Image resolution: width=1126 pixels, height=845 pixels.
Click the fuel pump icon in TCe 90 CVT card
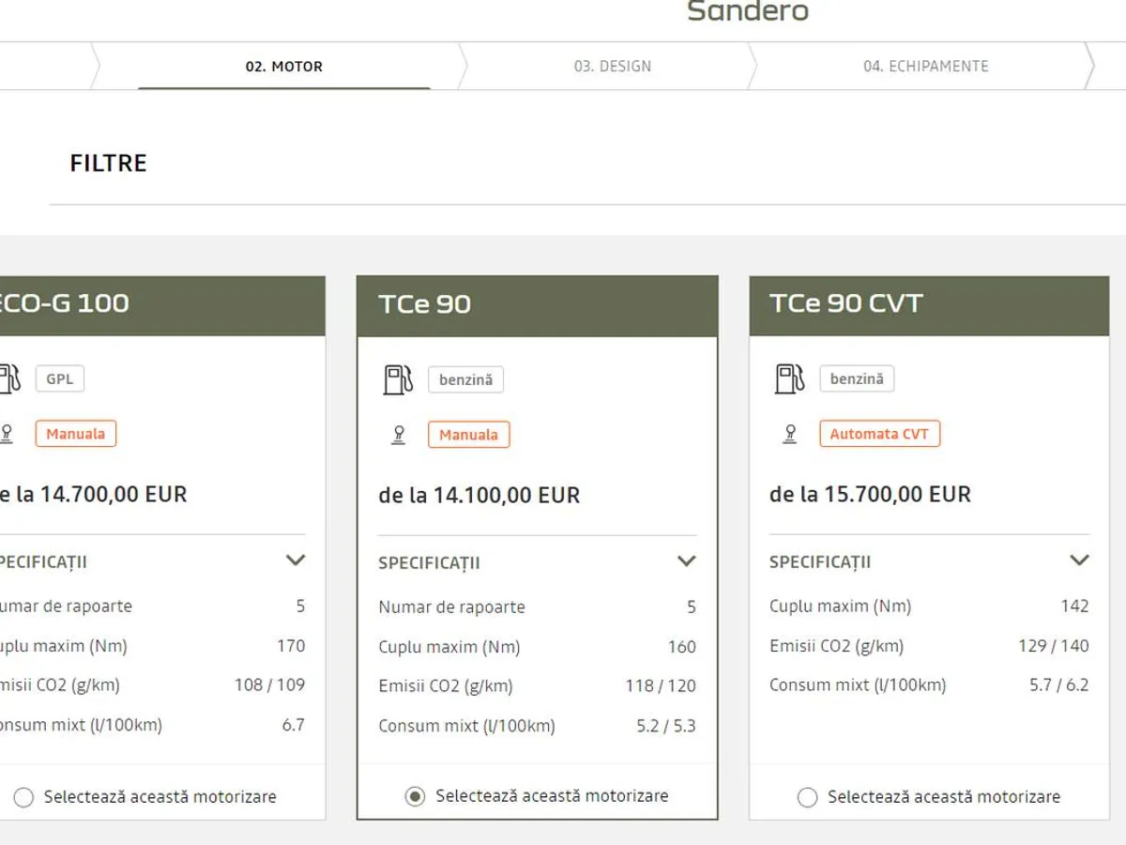[x=789, y=378]
